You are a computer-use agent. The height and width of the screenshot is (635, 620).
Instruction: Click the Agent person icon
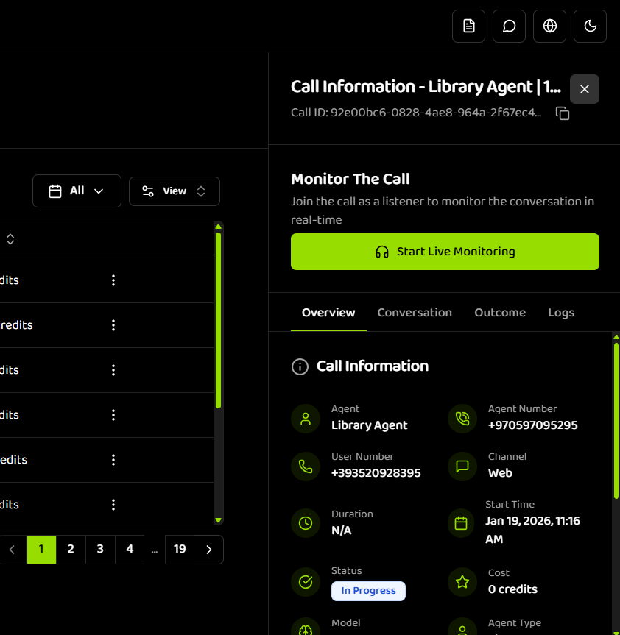click(x=306, y=419)
